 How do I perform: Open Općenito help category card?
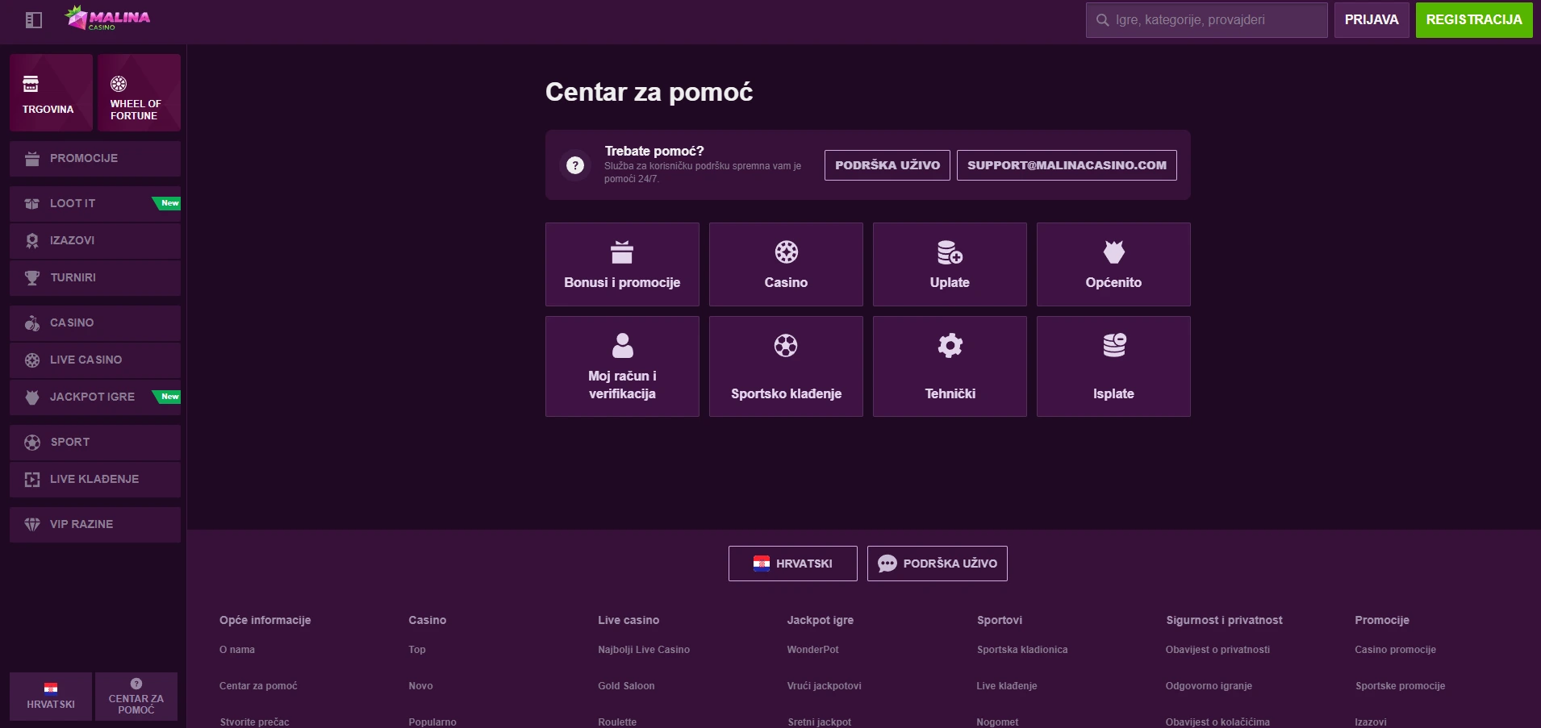pos(1113,264)
